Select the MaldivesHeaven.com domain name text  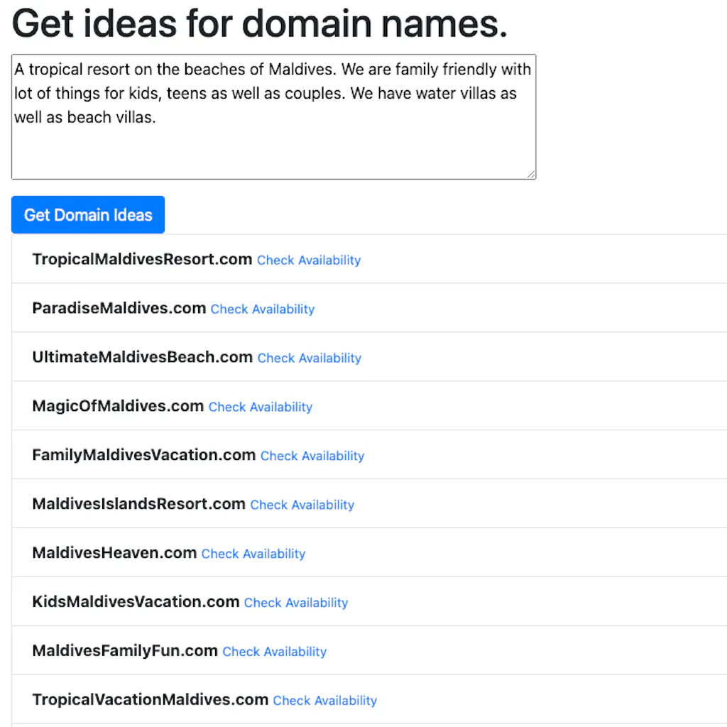pos(114,552)
